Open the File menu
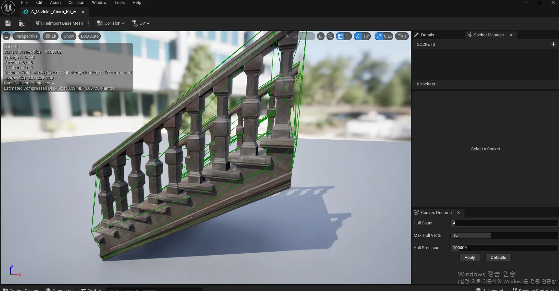The image size is (559, 291). click(24, 3)
